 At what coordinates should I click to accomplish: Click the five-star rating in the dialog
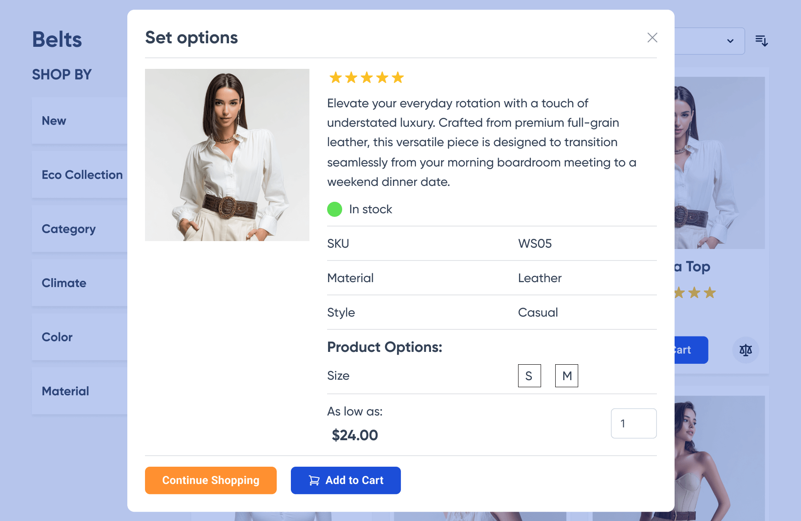pyautogui.click(x=366, y=78)
